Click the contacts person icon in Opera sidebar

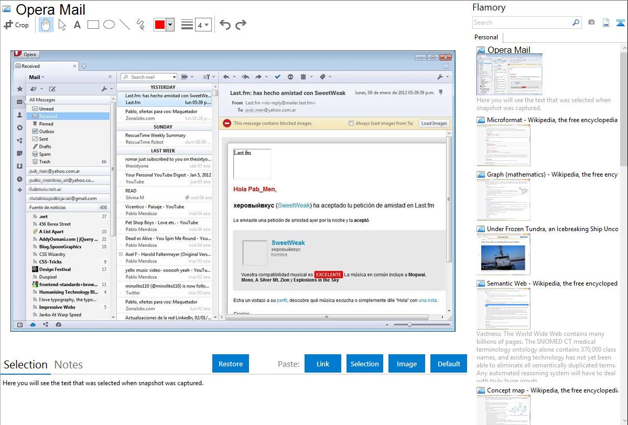click(19, 115)
